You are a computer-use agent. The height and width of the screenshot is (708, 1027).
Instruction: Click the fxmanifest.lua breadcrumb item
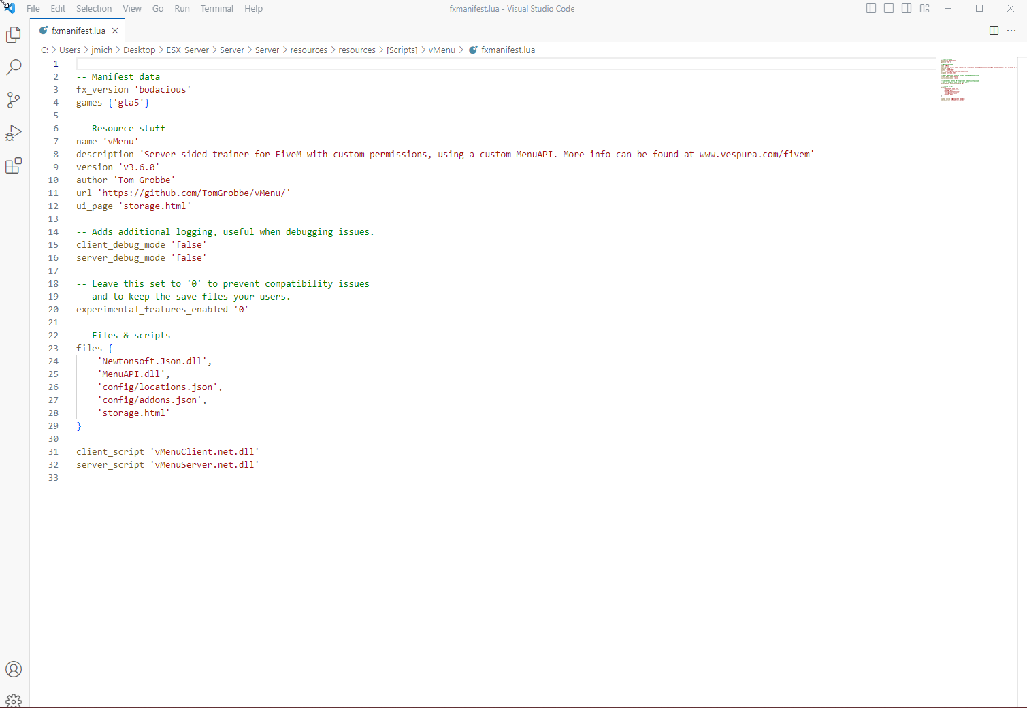pyautogui.click(x=508, y=50)
